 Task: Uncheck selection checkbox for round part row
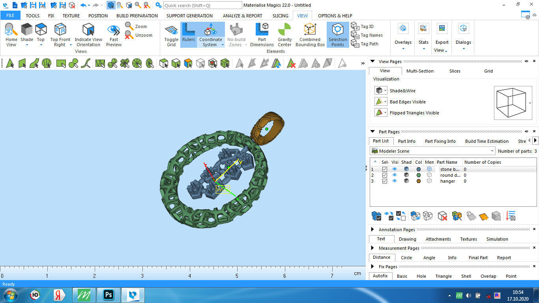coord(385,175)
